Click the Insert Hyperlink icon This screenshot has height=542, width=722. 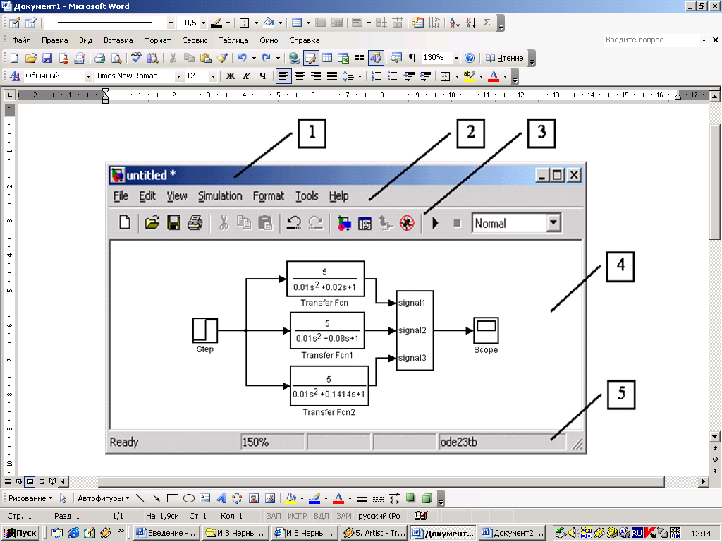(293, 58)
